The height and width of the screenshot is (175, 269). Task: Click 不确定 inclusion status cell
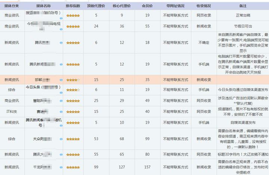(204, 42)
